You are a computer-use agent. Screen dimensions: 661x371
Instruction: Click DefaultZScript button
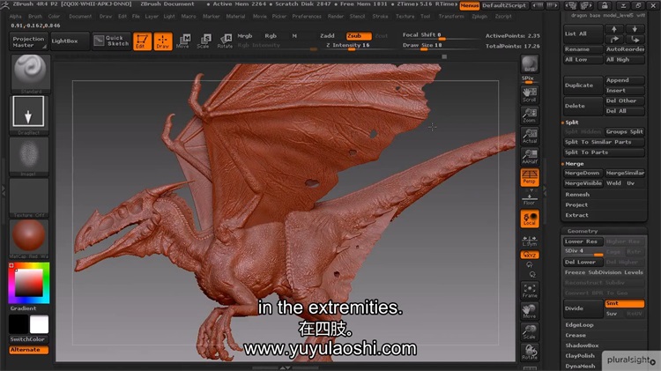tap(504, 5)
